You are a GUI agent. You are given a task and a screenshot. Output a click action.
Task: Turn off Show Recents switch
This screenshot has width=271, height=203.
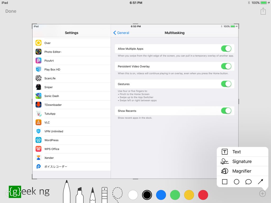point(226,111)
